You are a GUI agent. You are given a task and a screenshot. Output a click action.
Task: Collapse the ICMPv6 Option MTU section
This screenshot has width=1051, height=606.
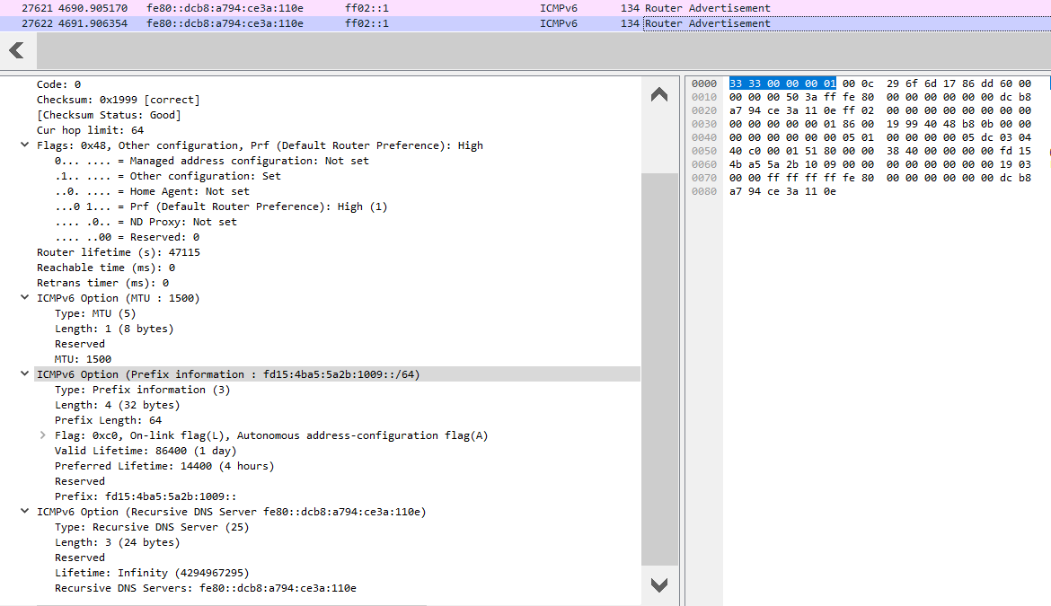point(25,298)
